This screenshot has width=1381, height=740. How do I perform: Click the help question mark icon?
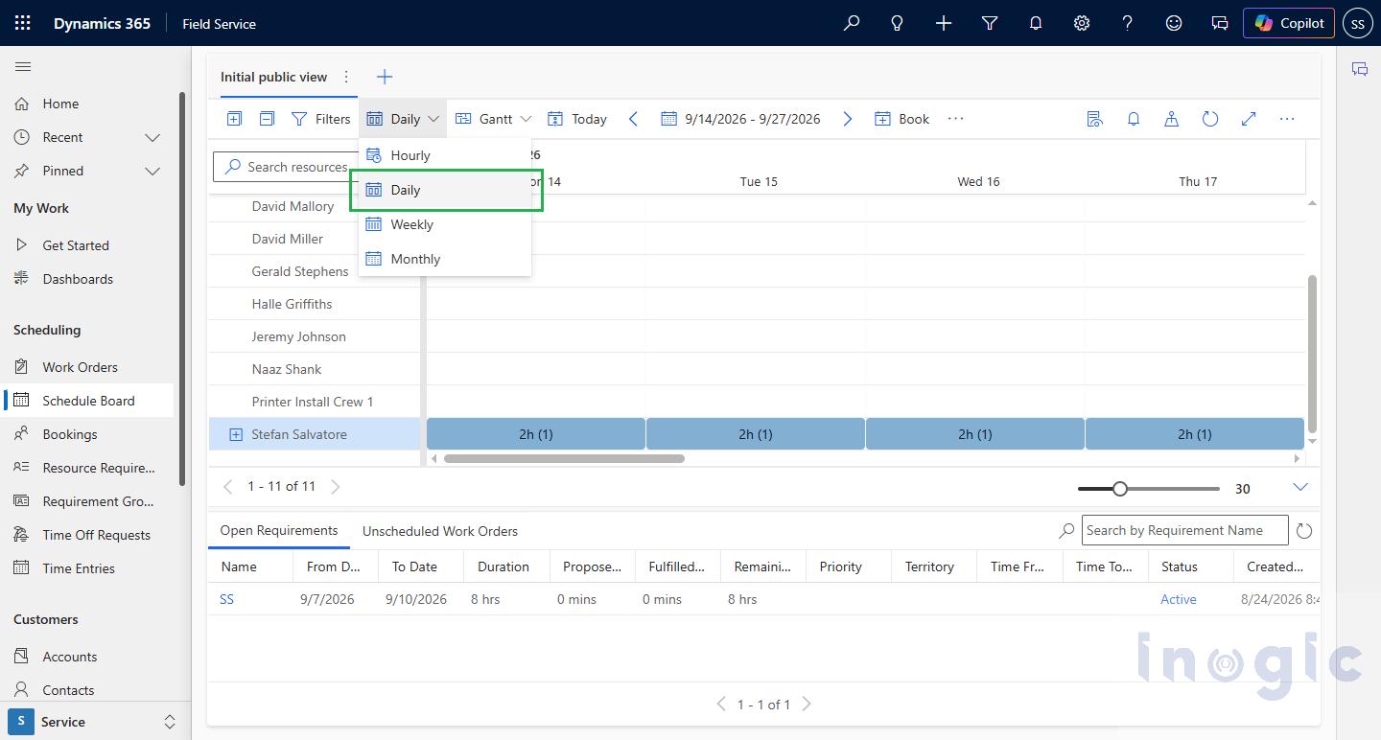coord(1127,23)
